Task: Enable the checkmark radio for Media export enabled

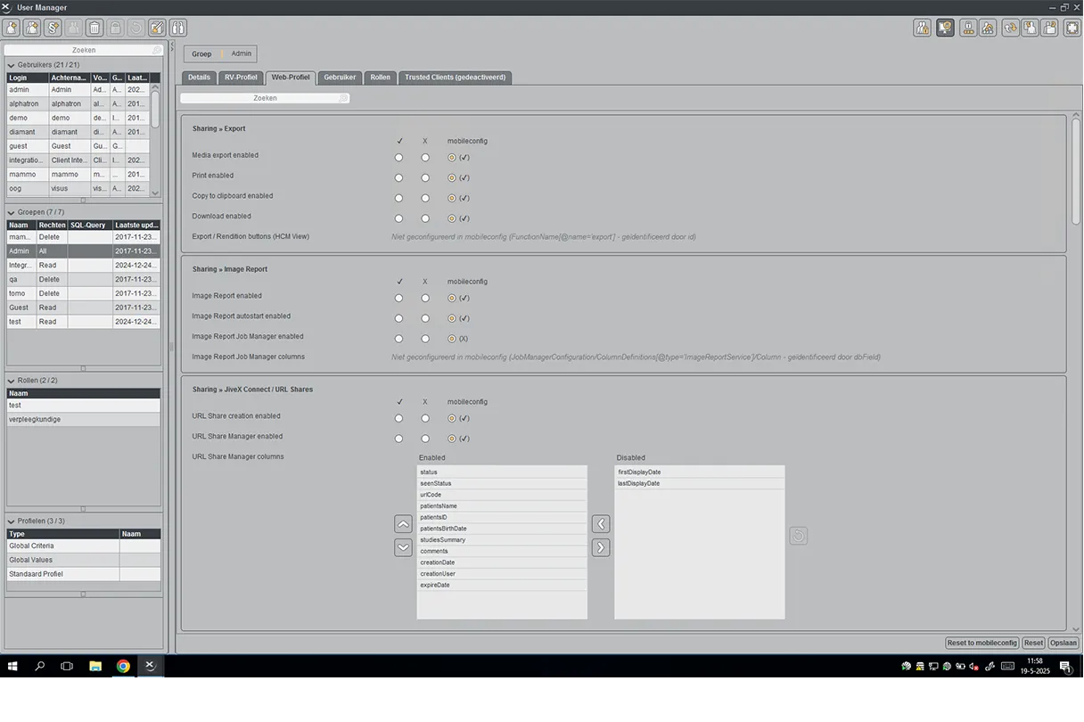Action: [398, 157]
